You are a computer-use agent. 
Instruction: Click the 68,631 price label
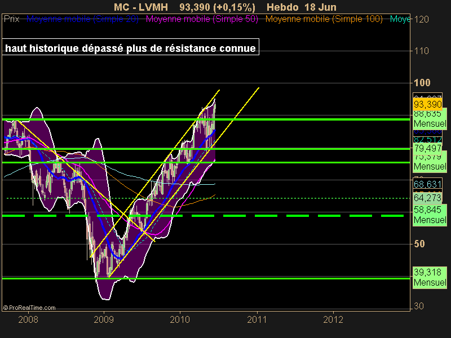[x=428, y=184]
